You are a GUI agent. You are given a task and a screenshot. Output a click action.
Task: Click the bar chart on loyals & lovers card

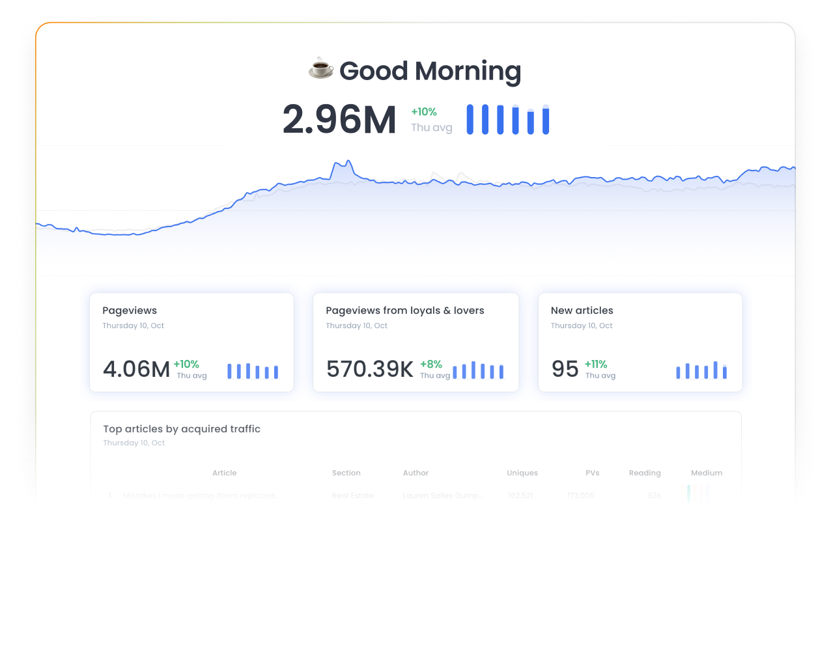pyautogui.click(x=479, y=370)
